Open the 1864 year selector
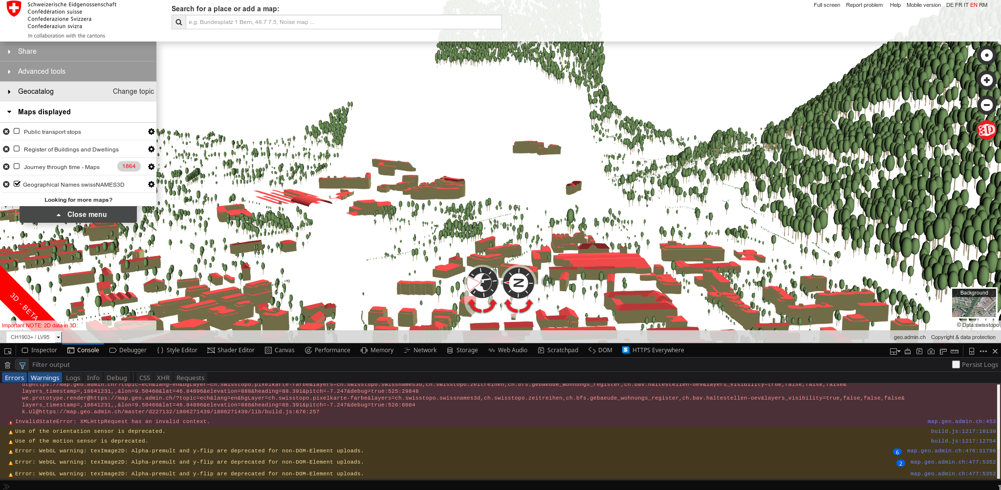The height and width of the screenshot is (490, 1001). point(129,167)
